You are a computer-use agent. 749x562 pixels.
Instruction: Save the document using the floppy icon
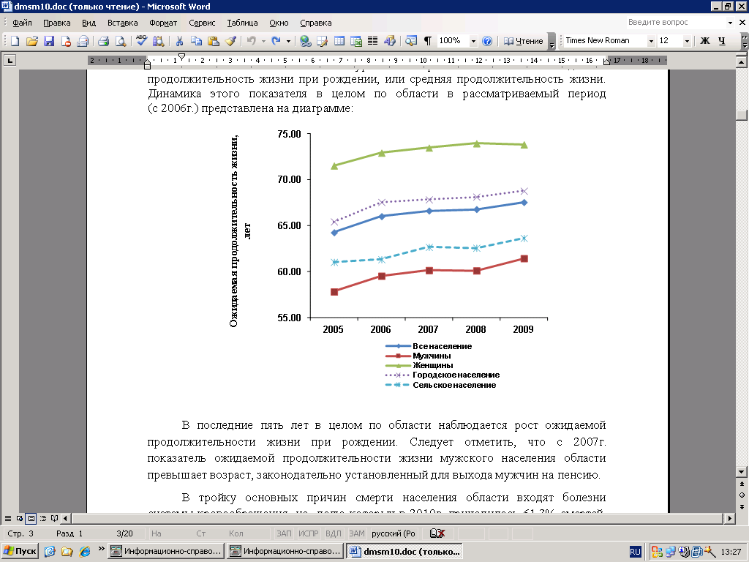click(49, 41)
